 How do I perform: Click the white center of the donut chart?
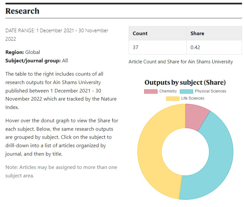point(185,152)
